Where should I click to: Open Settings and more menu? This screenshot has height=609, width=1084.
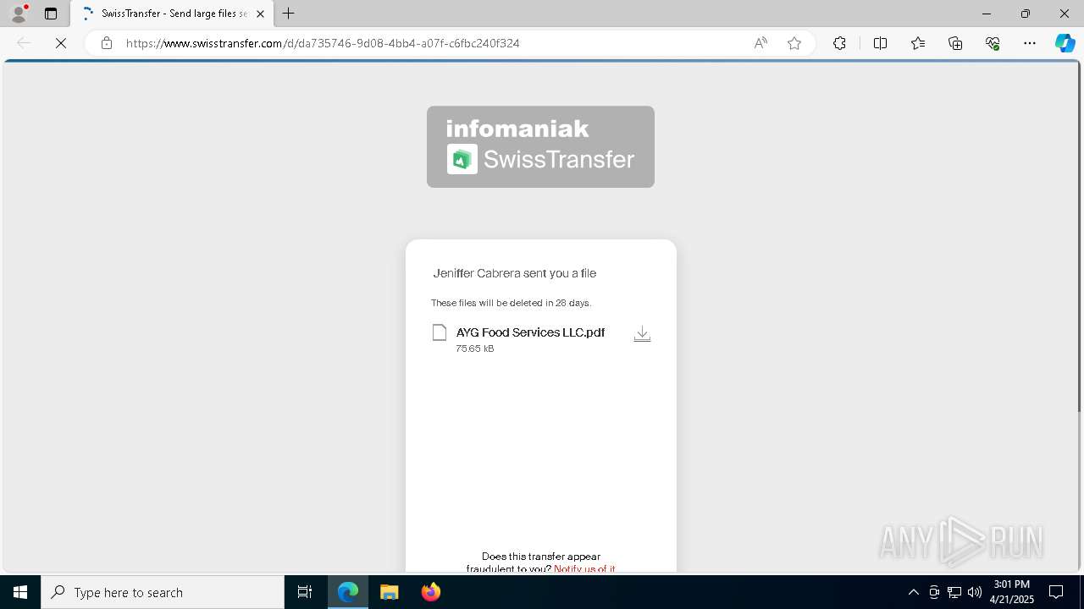click(1030, 43)
